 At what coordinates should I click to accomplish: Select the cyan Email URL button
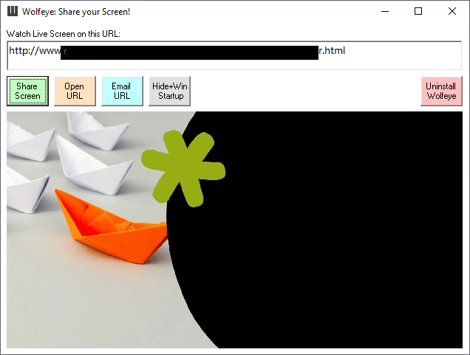coord(122,91)
